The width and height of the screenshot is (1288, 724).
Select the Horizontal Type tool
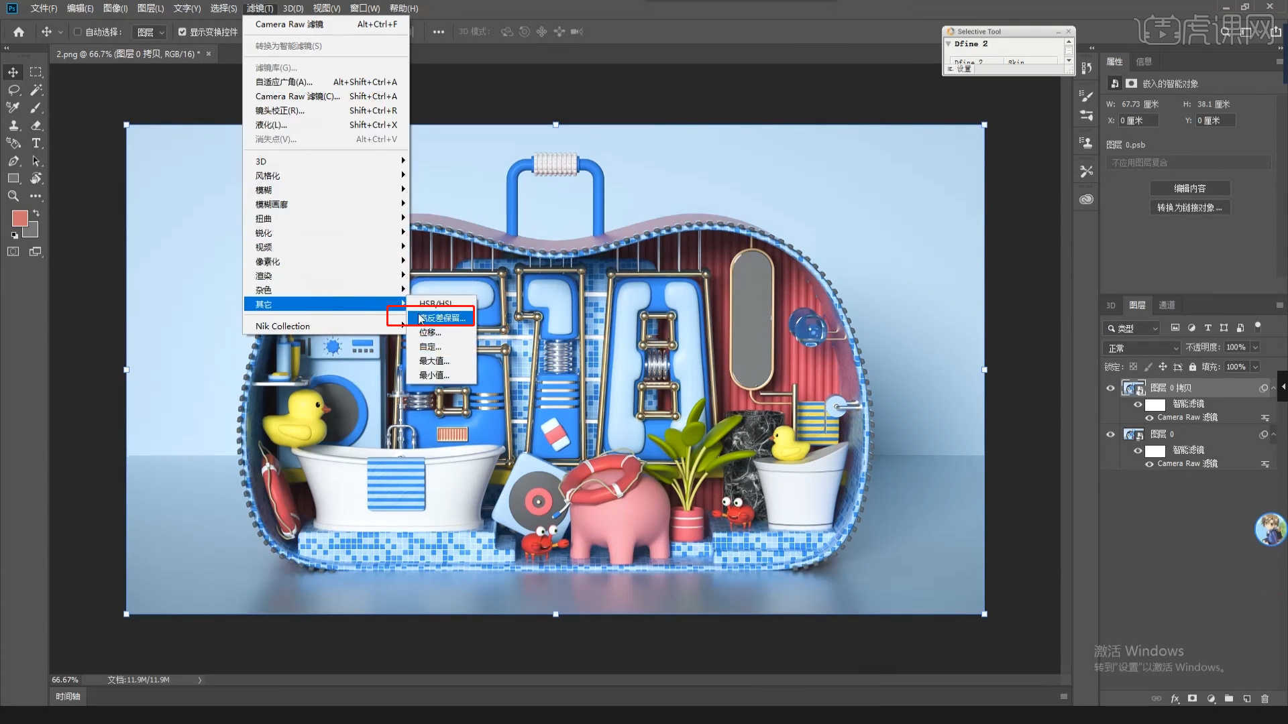pyautogui.click(x=36, y=143)
